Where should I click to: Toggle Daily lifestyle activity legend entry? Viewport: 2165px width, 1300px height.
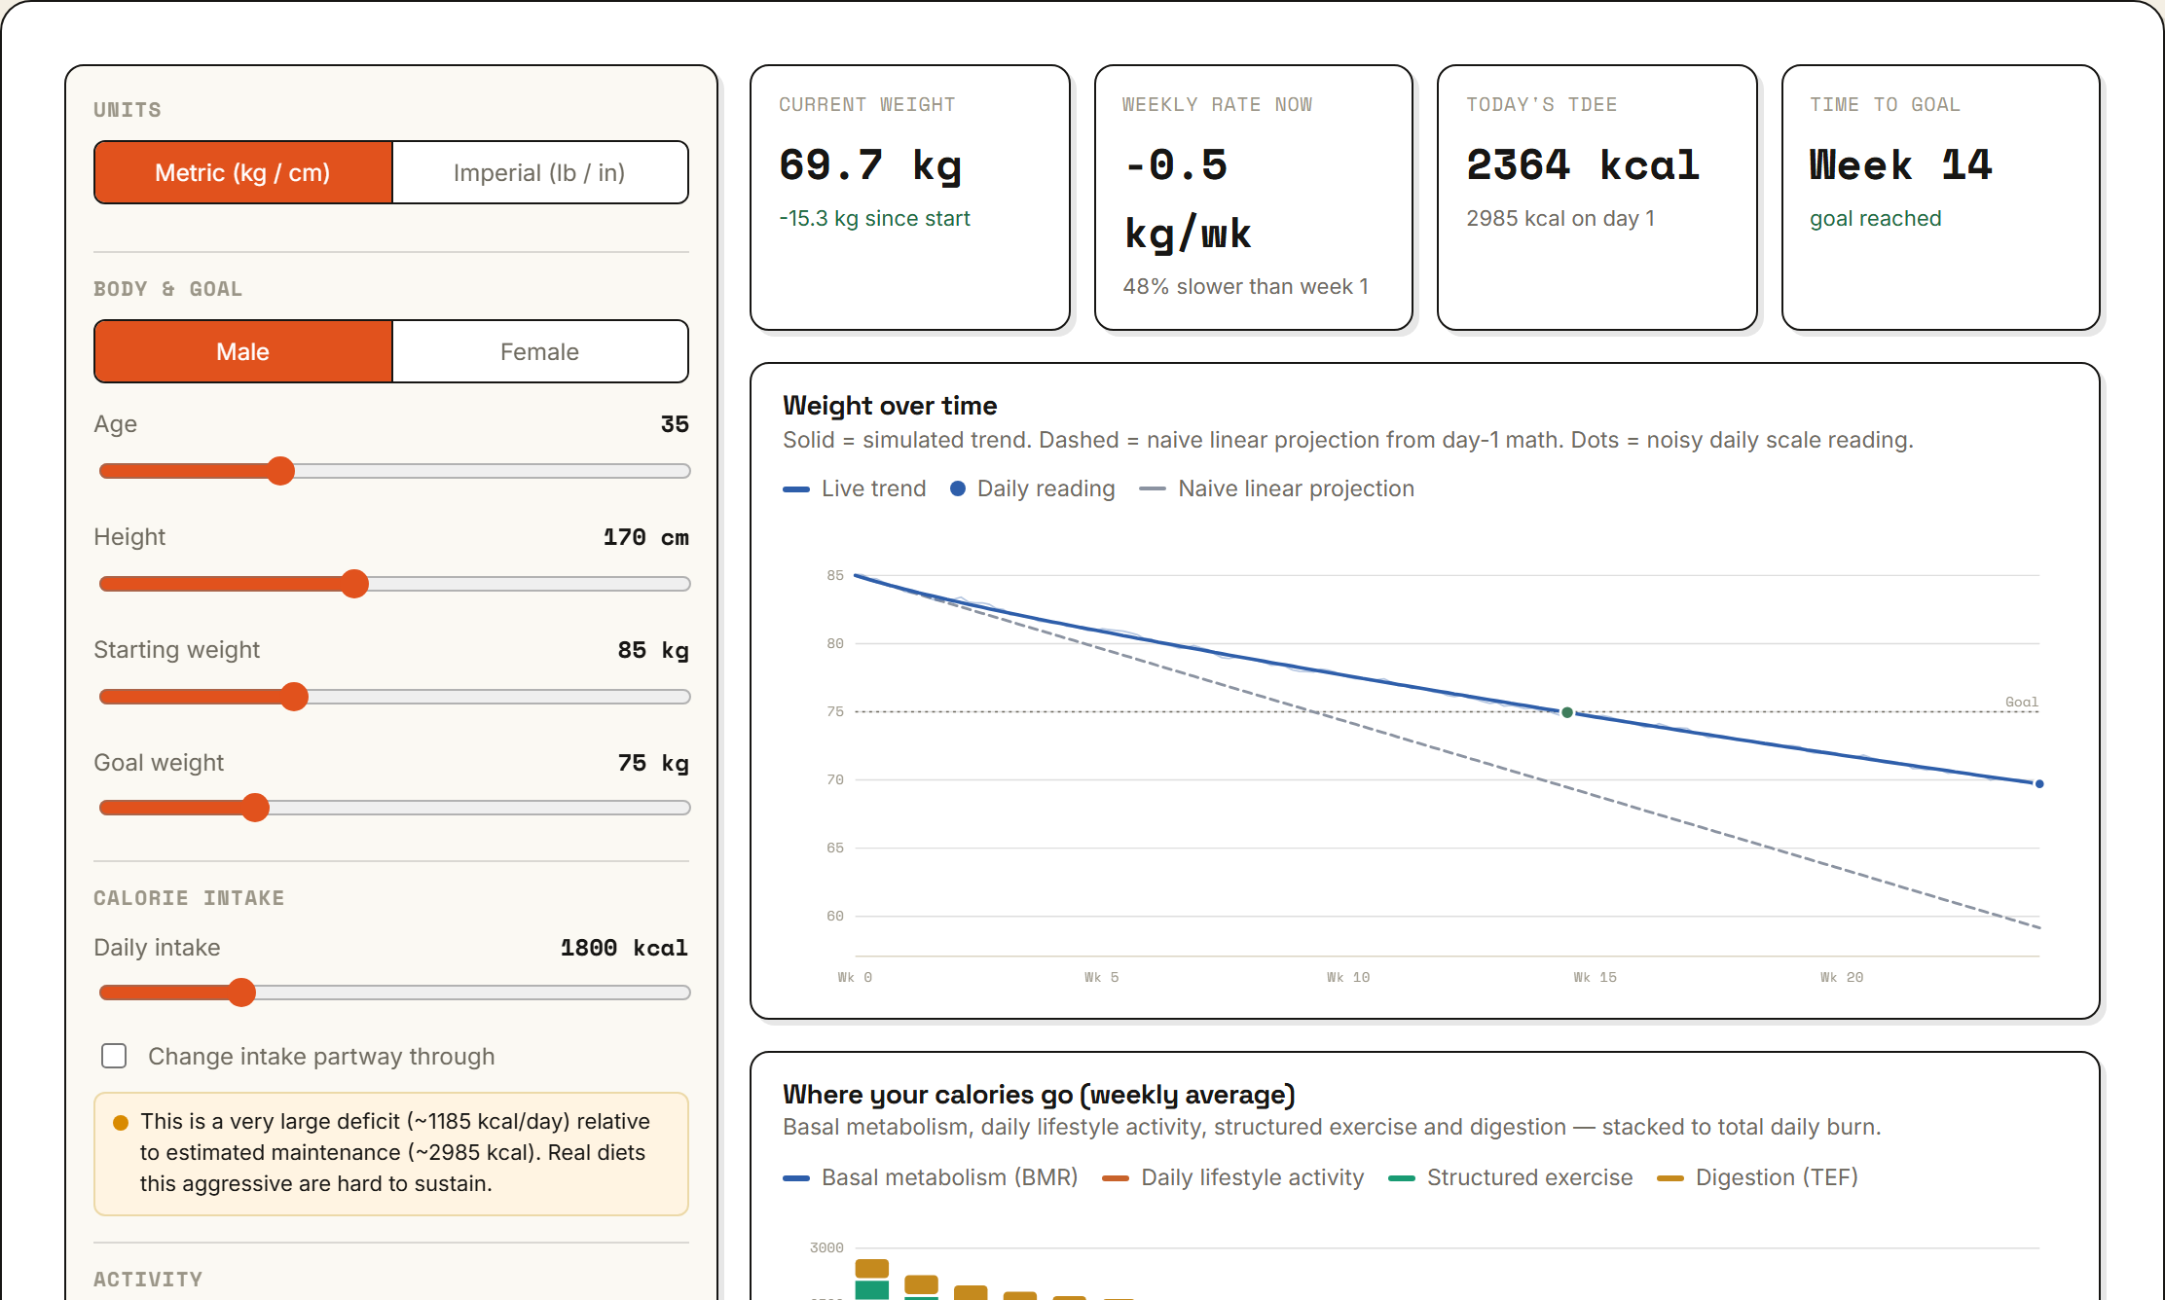click(x=1233, y=1177)
